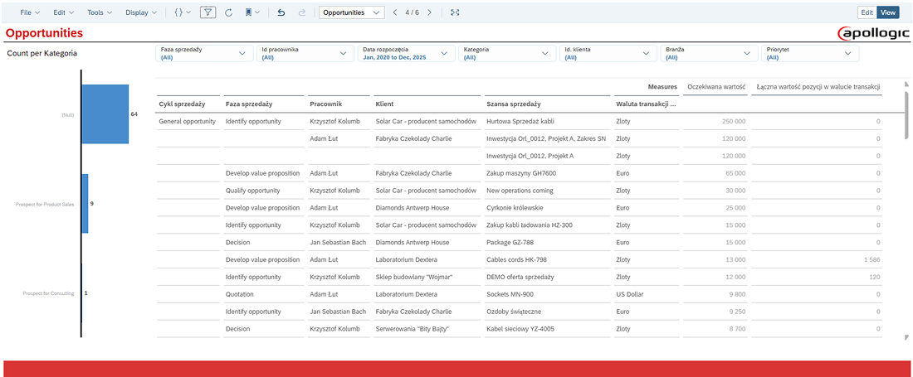
Task: Open the Opportunities page selector dropdown
Action: coord(352,12)
